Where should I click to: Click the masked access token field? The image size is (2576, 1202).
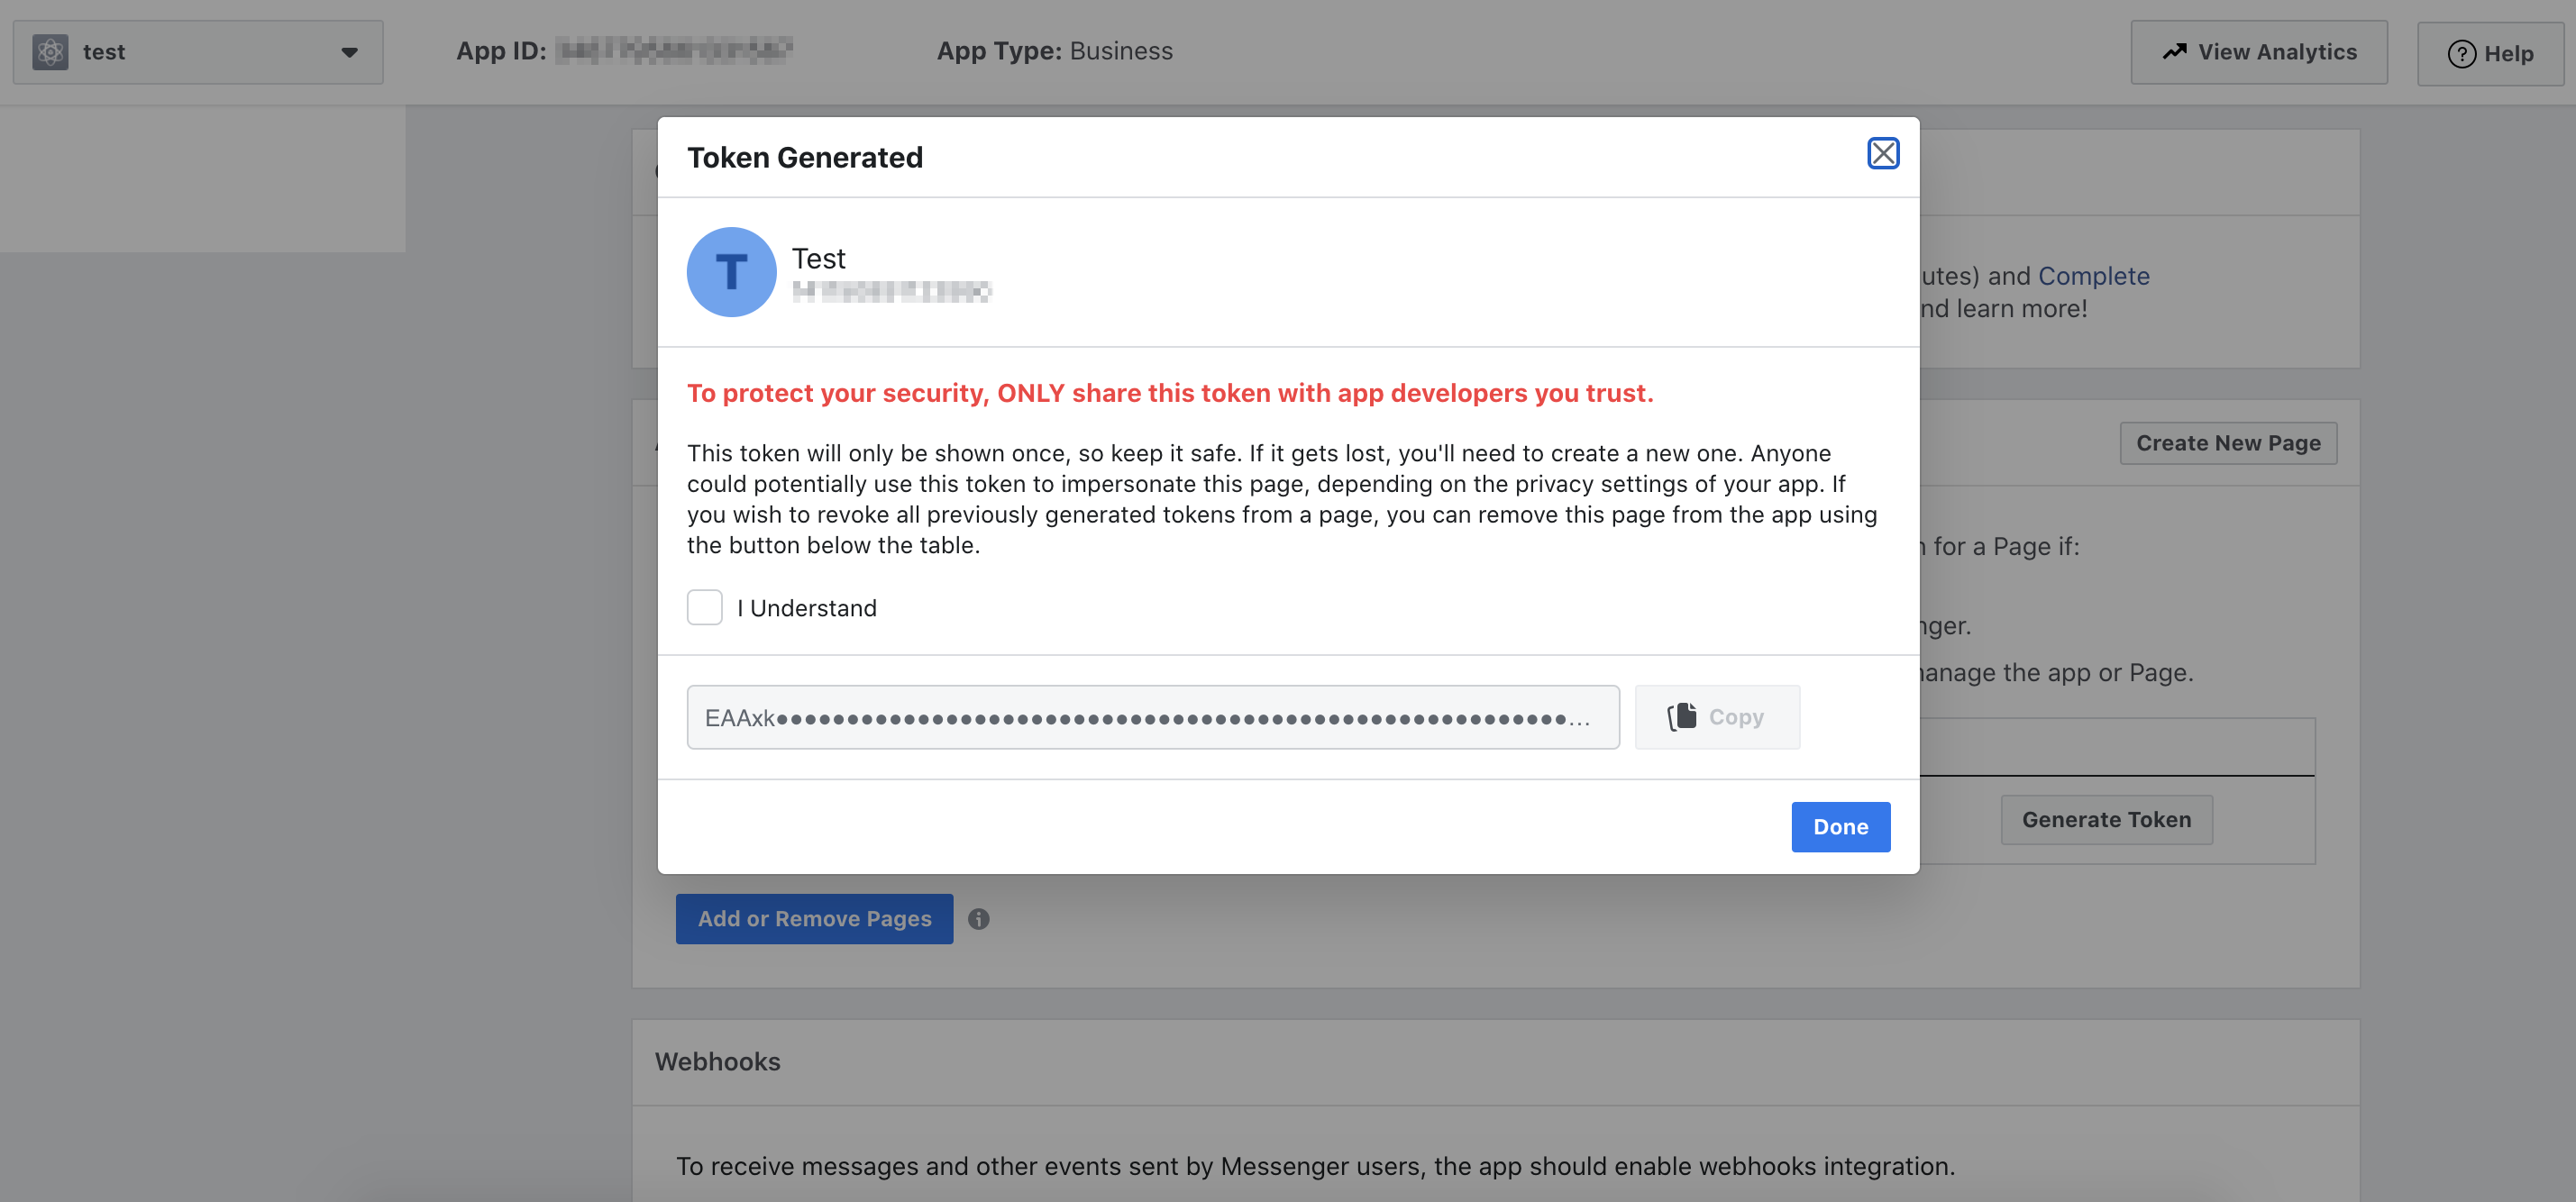pos(1152,717)
